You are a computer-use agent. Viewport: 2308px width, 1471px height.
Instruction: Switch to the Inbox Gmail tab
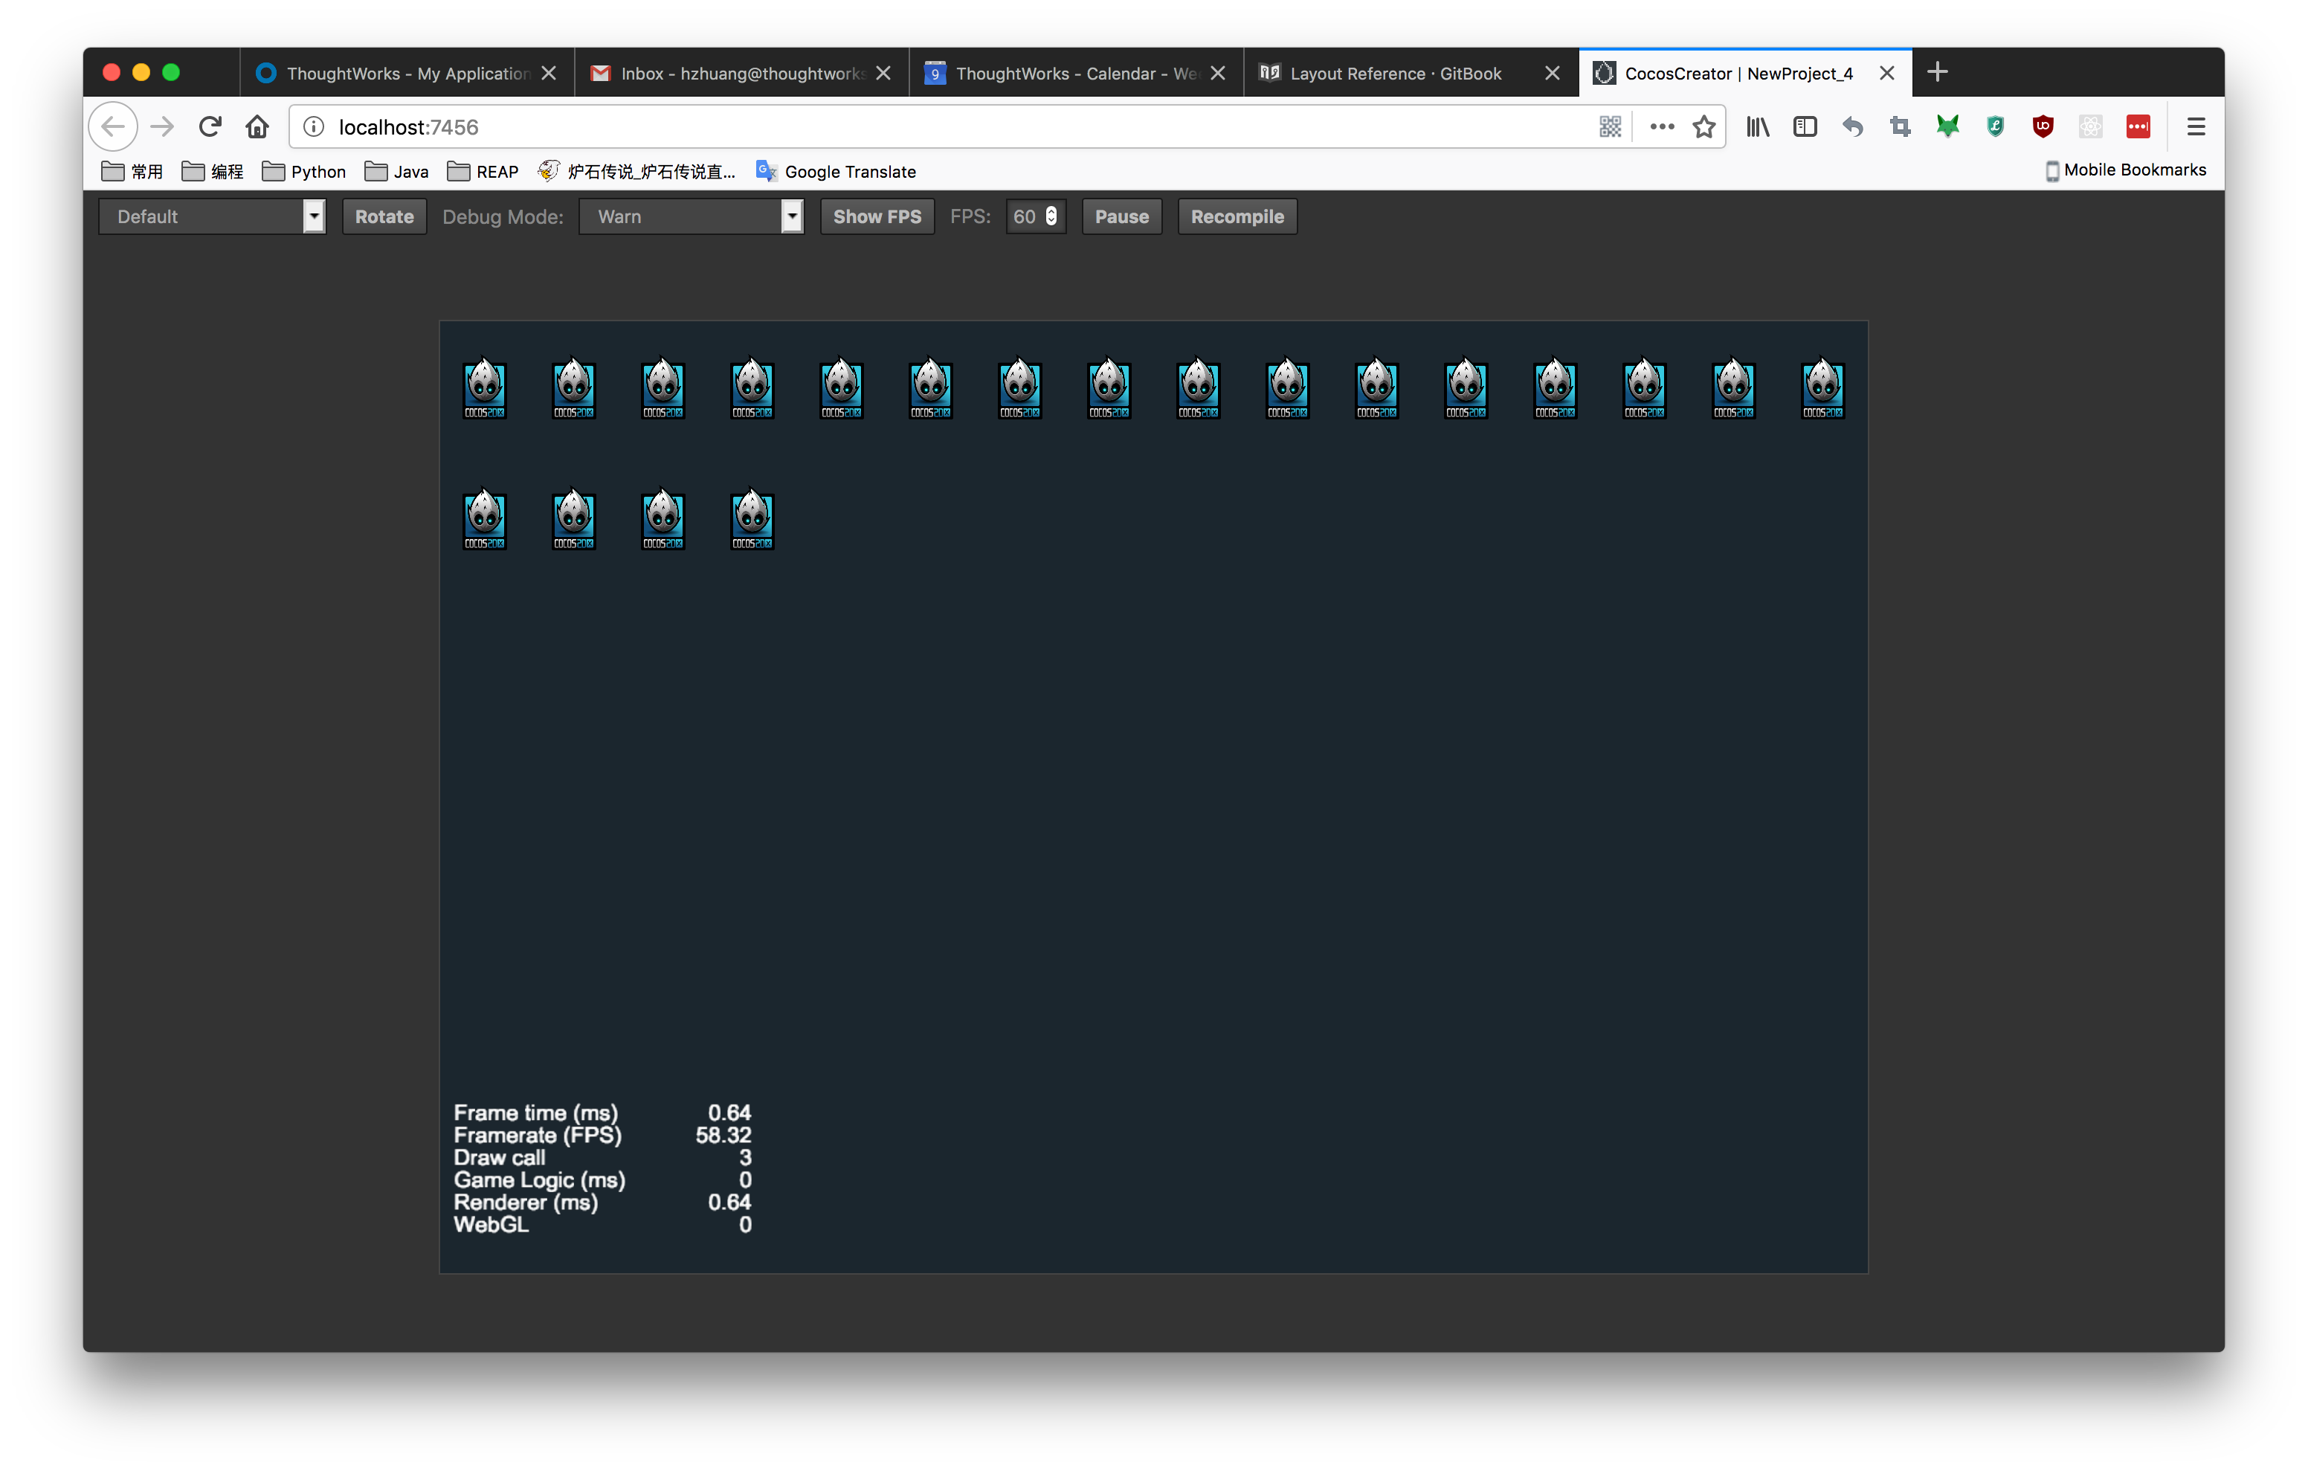pyautogui.click(x=742, y=74)
